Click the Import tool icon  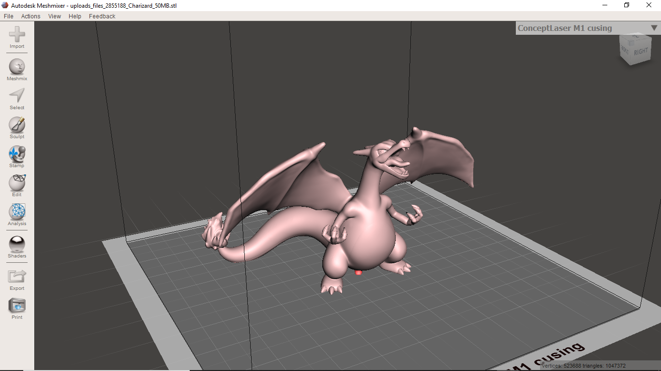[17, 35]
